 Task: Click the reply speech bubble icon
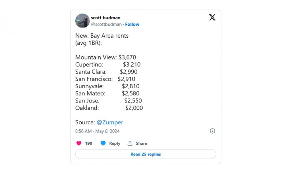103,143
